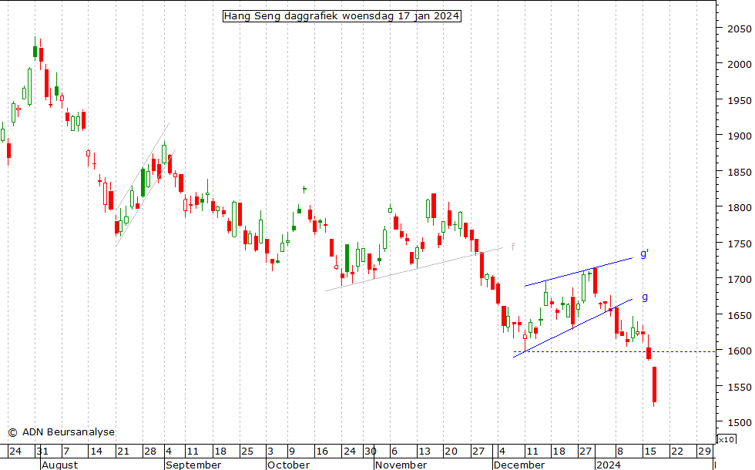The width and height of the screenshot is (755, 470).
Task: Click the 1600 price axis label
Action: [x=740, y=351]
